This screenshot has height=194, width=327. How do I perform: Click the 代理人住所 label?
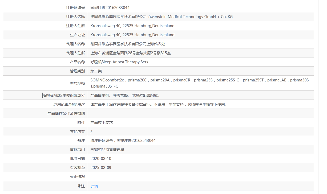pyautogui.click(x=75, y=53)
